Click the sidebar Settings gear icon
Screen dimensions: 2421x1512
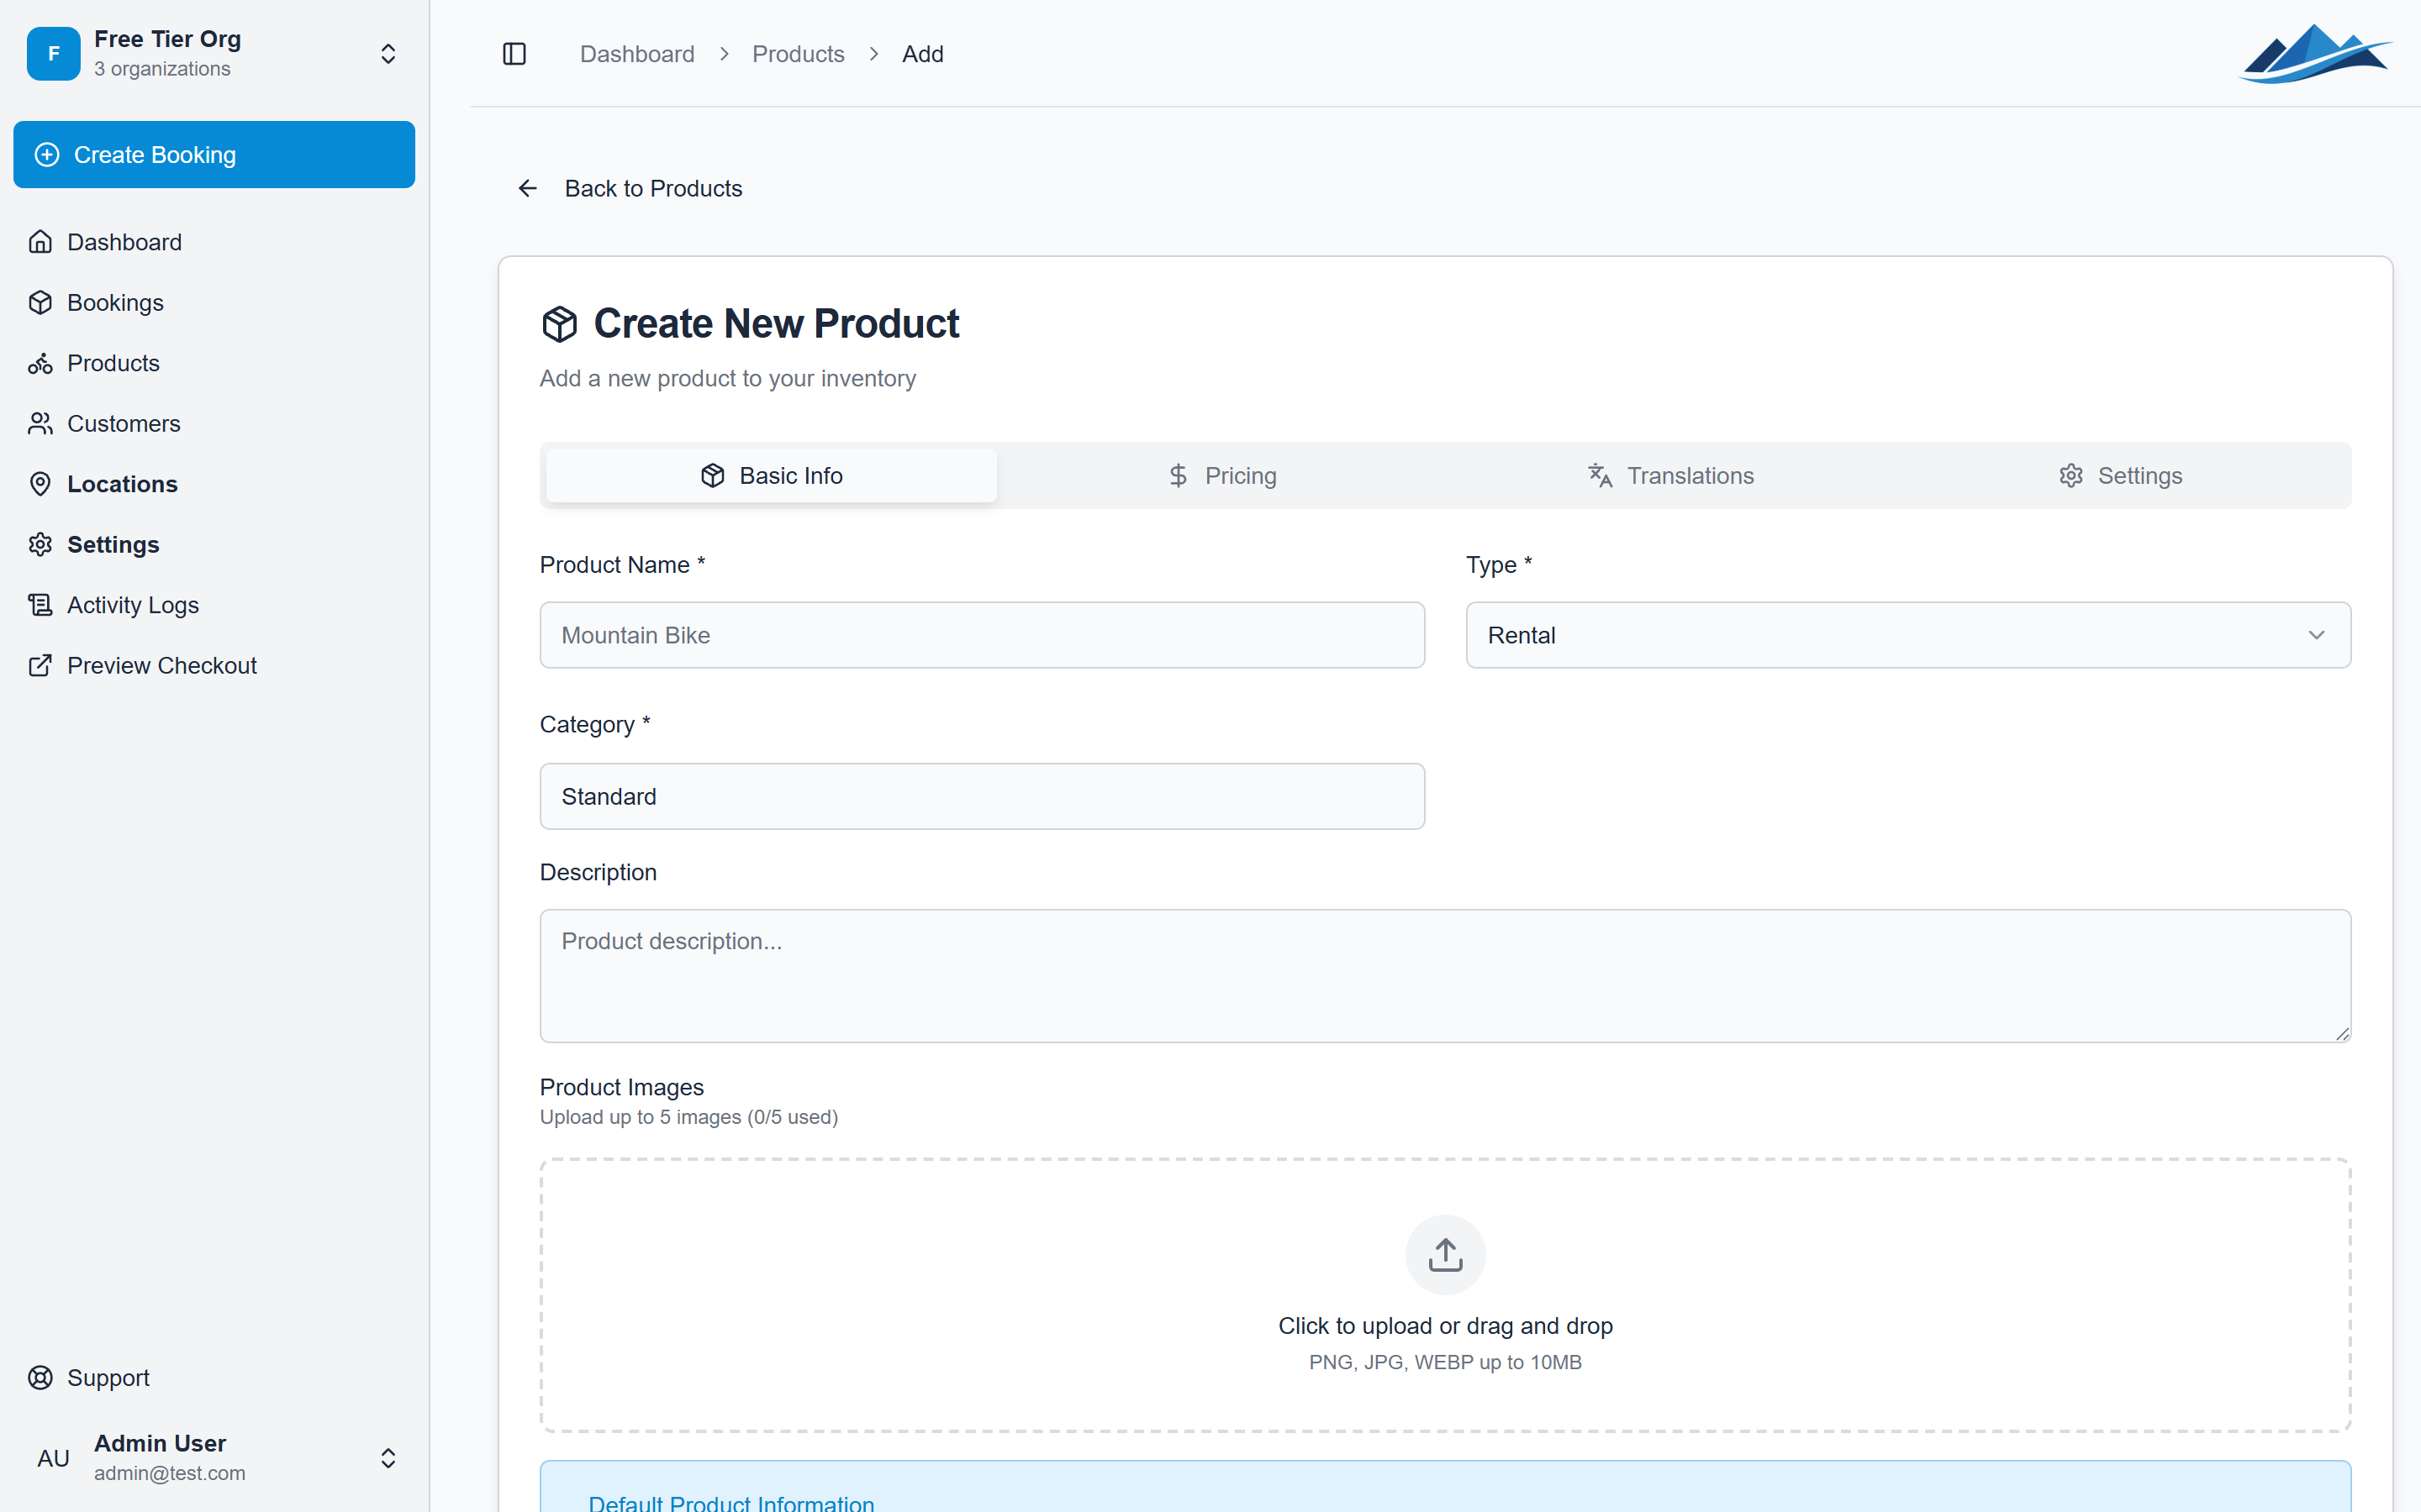(40, 544)
